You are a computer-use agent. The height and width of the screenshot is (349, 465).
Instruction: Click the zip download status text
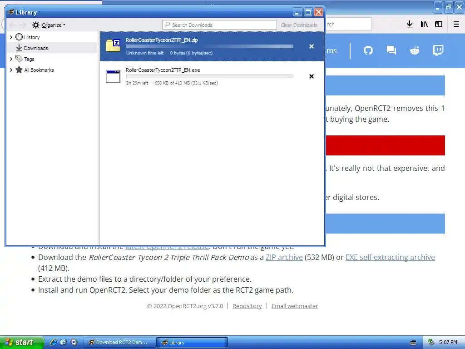[169, 53]
